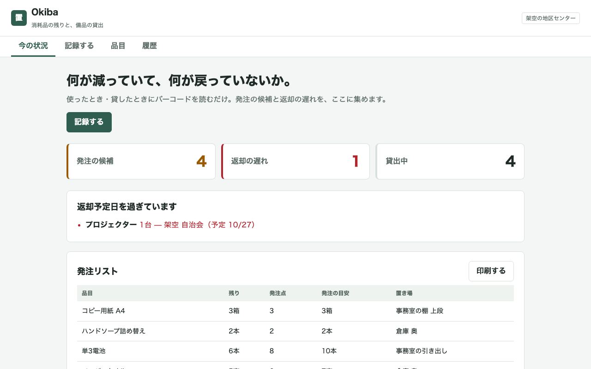Go to the 品目 tab
This screenshot has width=591, height=369.
point(118,46)
